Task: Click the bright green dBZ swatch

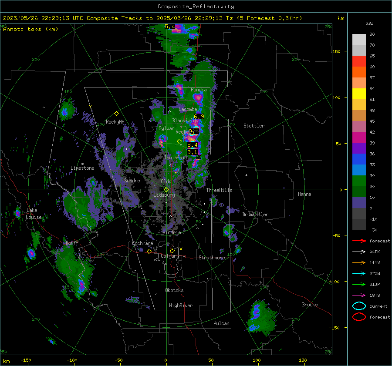Action: pyautogui.click(x=359, y=181)
